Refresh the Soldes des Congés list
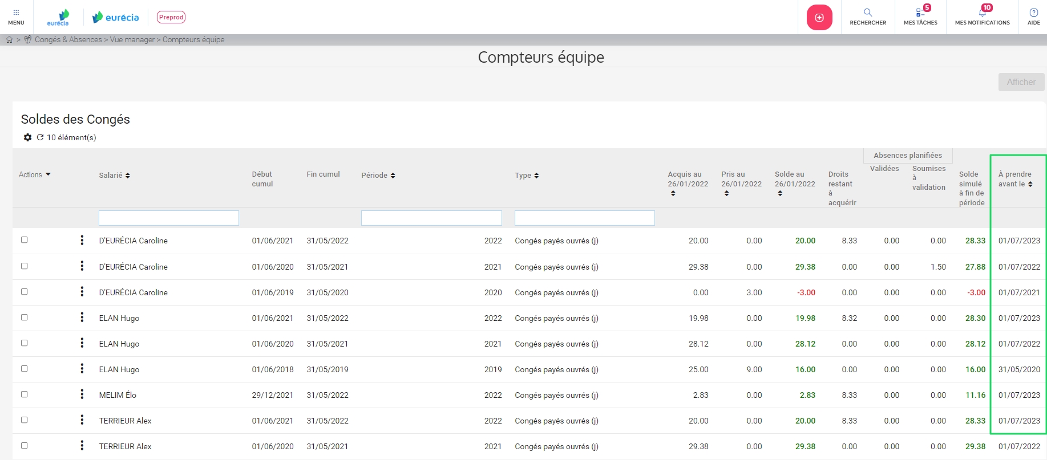1047x460 pixels. point(40,137)
